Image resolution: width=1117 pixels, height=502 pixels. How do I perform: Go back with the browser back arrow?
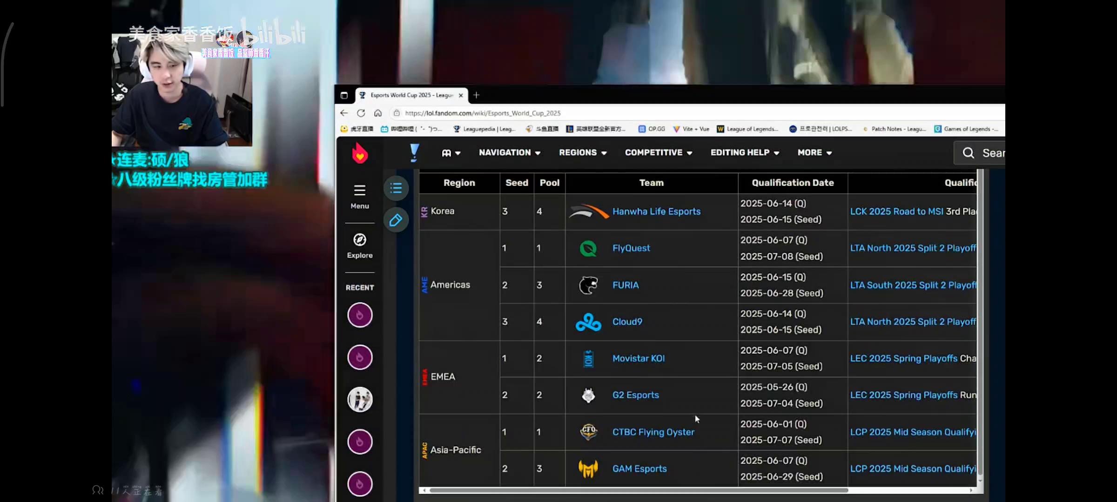(x=344, y=113)
